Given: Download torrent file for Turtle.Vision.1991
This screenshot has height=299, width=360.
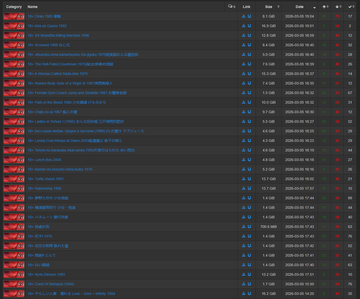Looking at the screenshot, I should click(x=244, y=179).
